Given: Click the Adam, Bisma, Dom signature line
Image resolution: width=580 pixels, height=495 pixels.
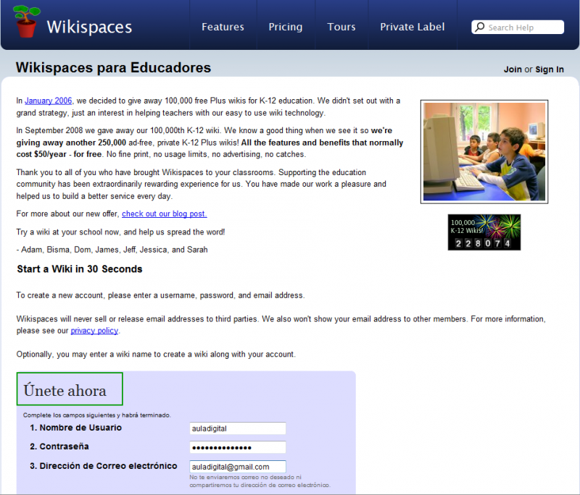Looking at the screenshot, I should click(x=112, y=250).
